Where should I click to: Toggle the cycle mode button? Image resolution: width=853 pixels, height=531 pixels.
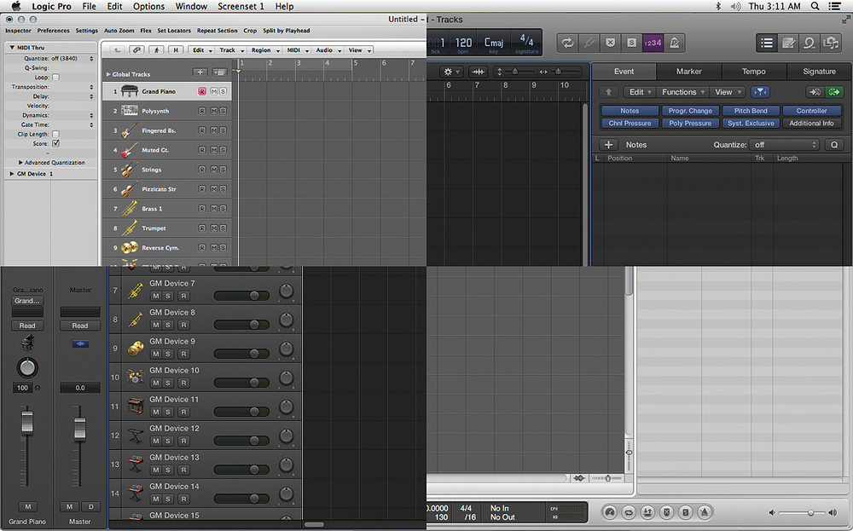[566, 43]
